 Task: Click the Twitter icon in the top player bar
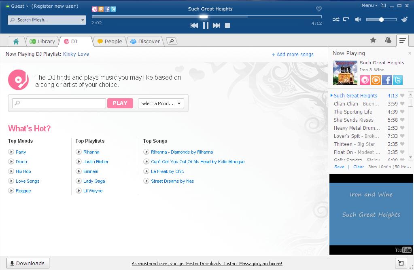click(x=113, y=9)
